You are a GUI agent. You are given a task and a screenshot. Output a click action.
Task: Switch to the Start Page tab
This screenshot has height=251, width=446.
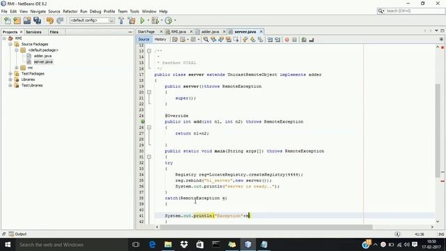pos(146,31)
